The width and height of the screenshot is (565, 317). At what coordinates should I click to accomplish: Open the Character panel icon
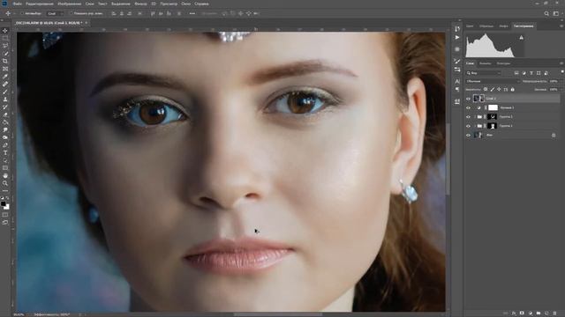coord(457,81)
